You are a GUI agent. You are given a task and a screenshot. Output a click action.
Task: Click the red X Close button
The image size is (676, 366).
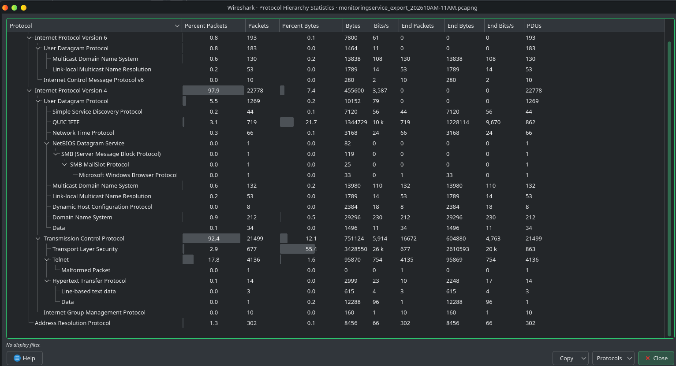656,358
